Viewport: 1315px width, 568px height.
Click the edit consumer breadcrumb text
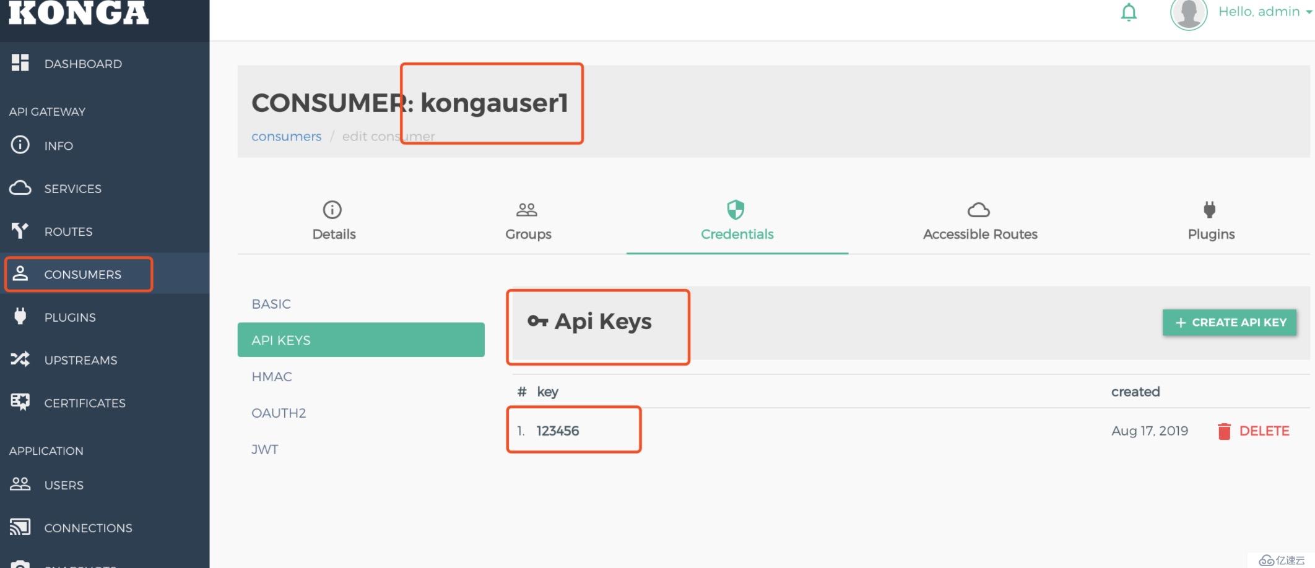(x=388, y=136)
